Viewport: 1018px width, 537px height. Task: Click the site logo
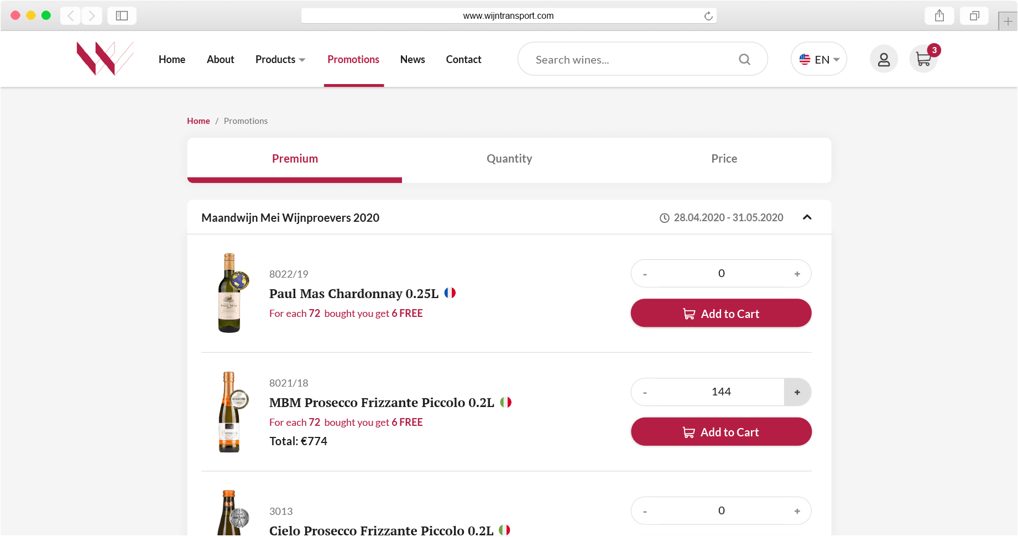point(105,58)
